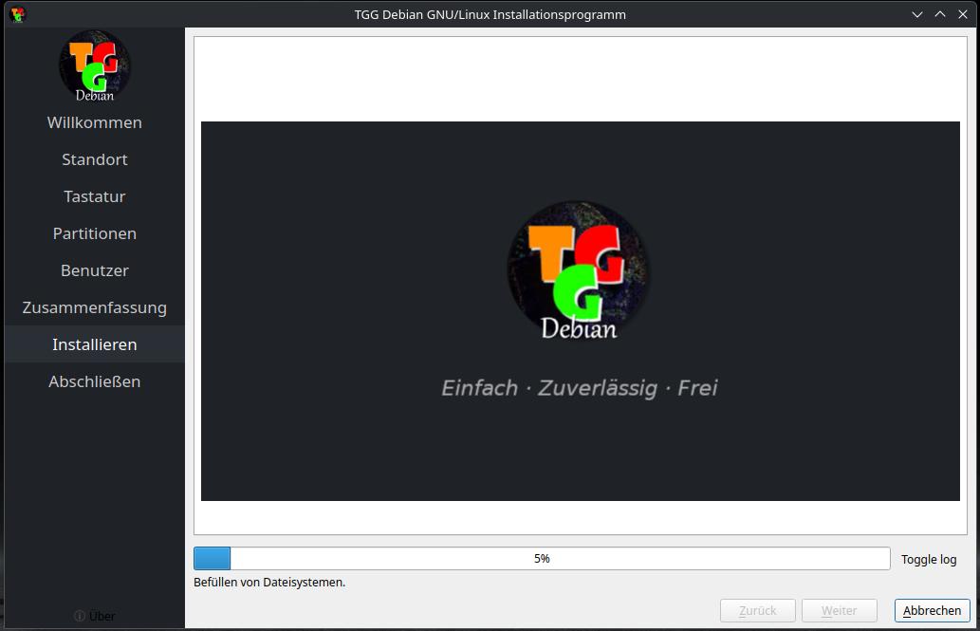980x631 pixels.
Task: Toggle log view on
Action: pyautogui.click(x=929, y=559)
